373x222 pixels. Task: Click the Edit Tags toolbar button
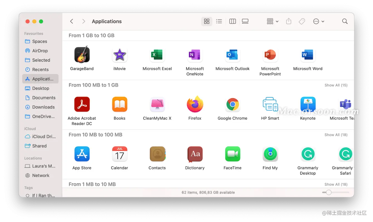[x=302, y=21]
